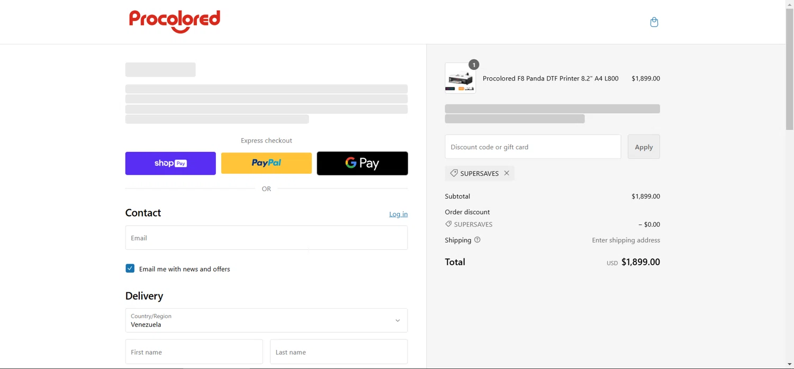Viewport: 794px width, 369px height.
Task: Pay with PayPal
Action: click(x=266, y=164)
